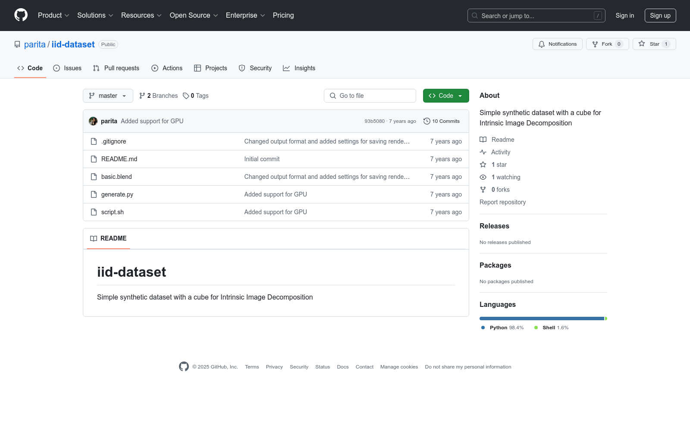
Task: Expand the Product menu
Action: (x=53, y=15)
